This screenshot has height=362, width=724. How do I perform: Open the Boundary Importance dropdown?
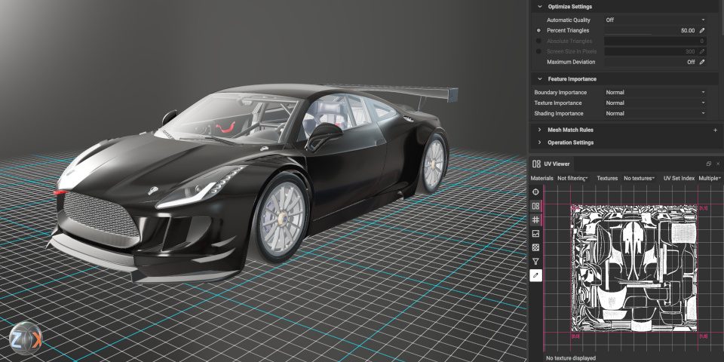click(655, 92)
